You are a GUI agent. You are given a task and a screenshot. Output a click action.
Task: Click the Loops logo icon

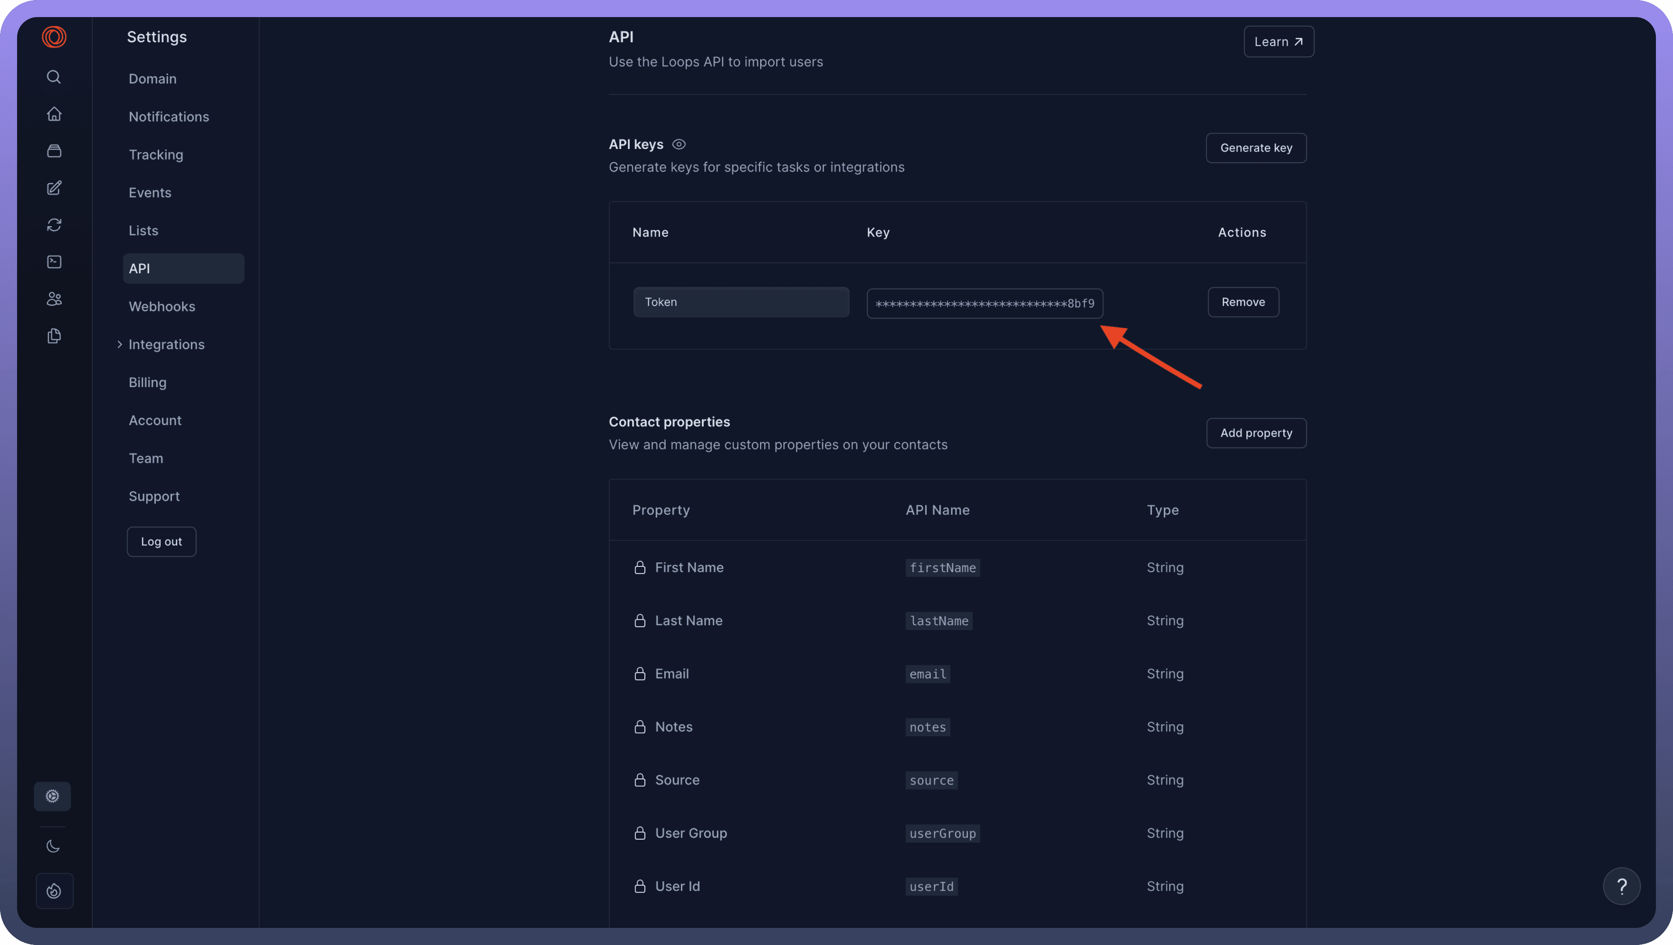pos(54,36)
